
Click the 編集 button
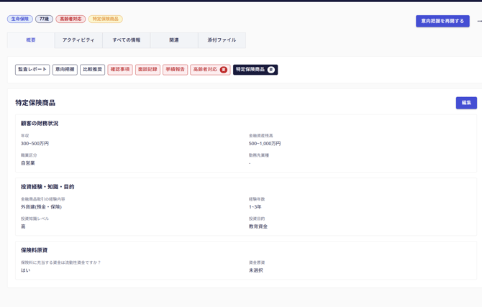(465, 103)
